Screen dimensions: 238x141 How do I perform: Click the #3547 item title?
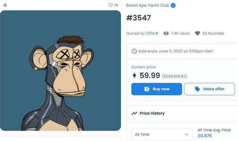tap(139, 18)
